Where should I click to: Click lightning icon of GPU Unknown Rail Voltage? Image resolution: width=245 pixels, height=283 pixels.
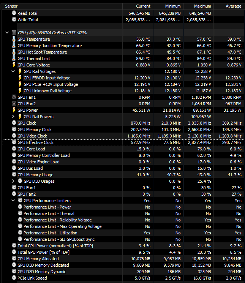click(x=20, y=91)
